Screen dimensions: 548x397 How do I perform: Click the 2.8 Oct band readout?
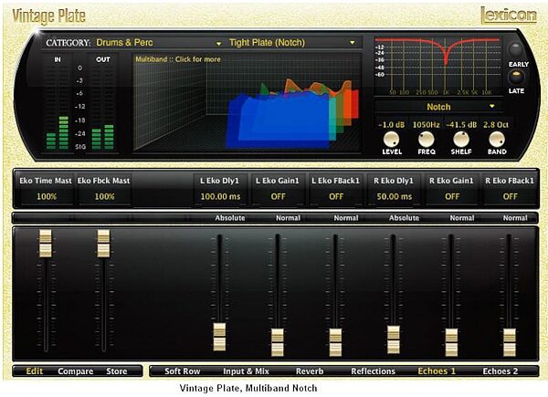pos(496,125)
